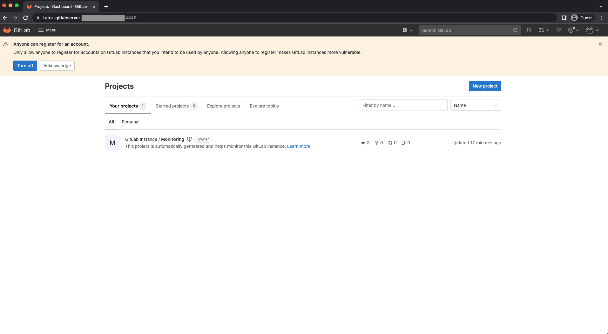The image size is (608, 334).
Task: Go back in browser history
Action: click(5, 18)
